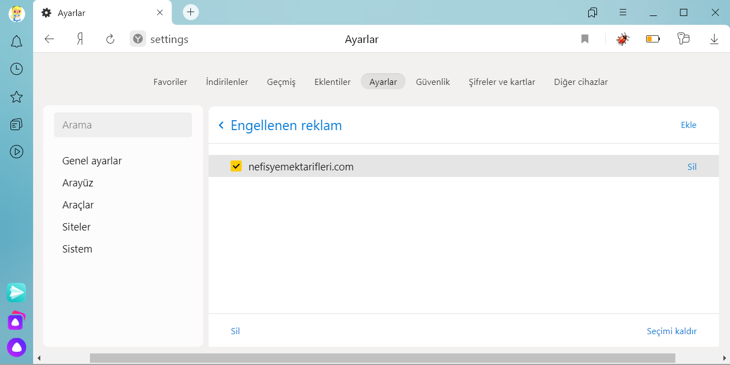Open notifications bell in sidebar
The height and width of the screenshot is (365, 730).
pos(17,41)
